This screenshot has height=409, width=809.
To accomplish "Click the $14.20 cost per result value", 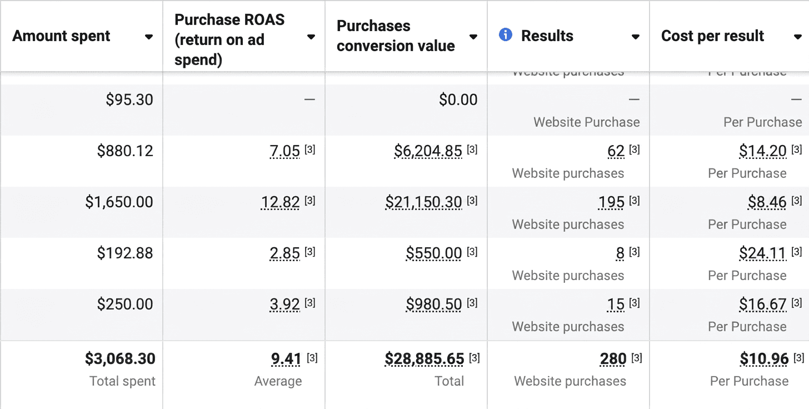I will 763,151.
